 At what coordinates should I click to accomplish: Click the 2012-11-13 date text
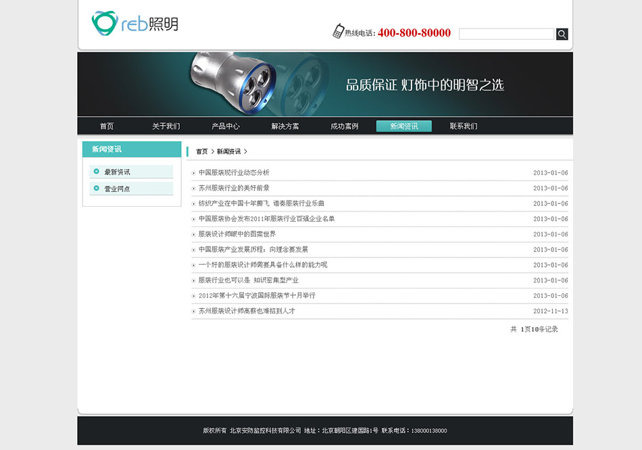(x=550, y=311)
